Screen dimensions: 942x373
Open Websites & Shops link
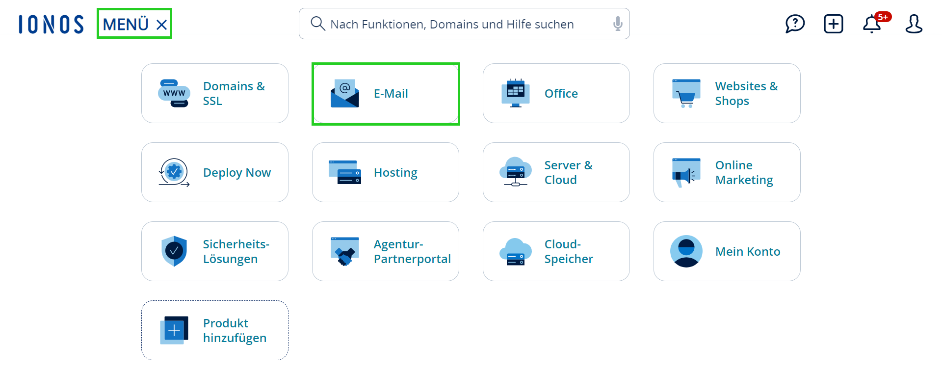pyautogui.click(x=727, y=93)
